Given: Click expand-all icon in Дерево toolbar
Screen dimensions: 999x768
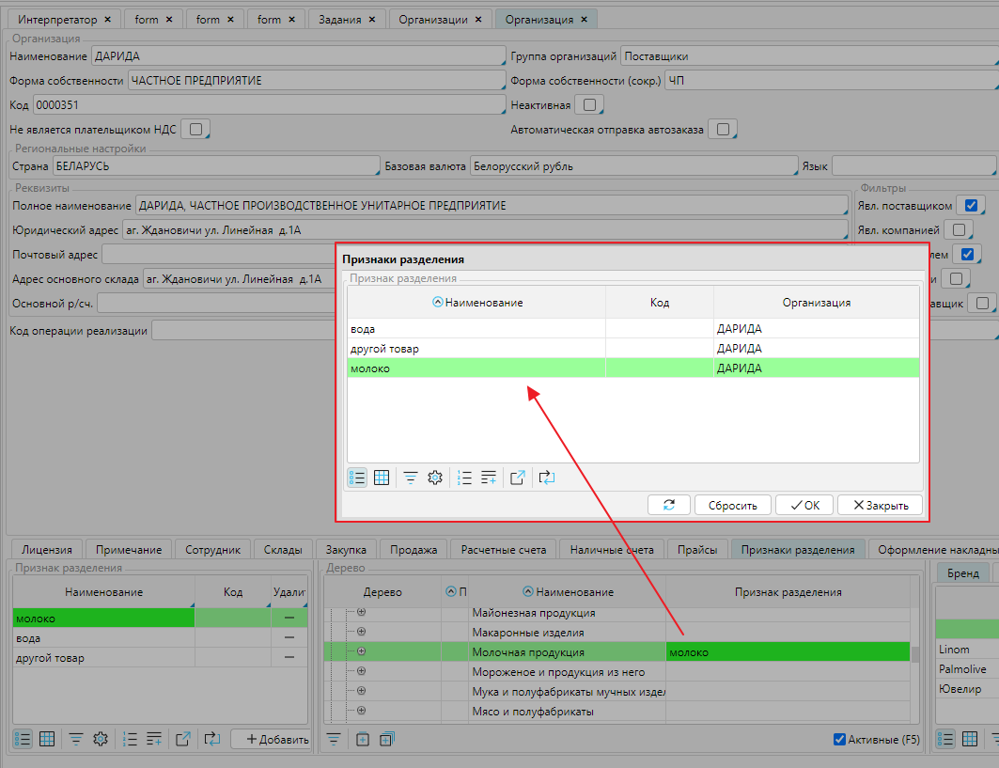Looking at the screenshot, I should 386,740.
